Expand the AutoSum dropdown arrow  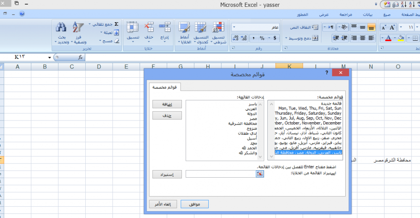click(89, 24)
